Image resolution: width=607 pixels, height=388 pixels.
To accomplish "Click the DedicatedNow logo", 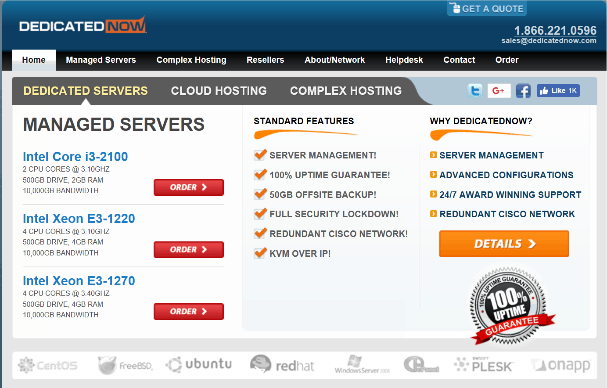I will click(x=83, y=26).
